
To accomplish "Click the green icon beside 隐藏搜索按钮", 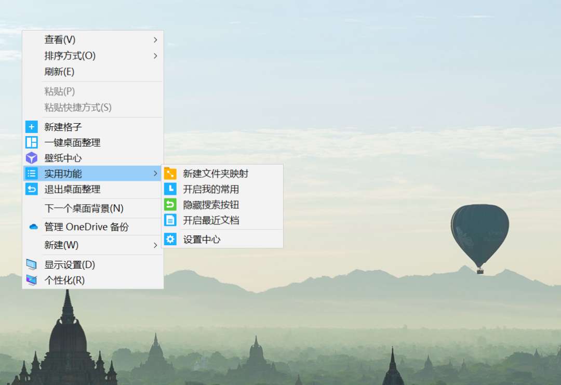I will [x=170, y=205].
